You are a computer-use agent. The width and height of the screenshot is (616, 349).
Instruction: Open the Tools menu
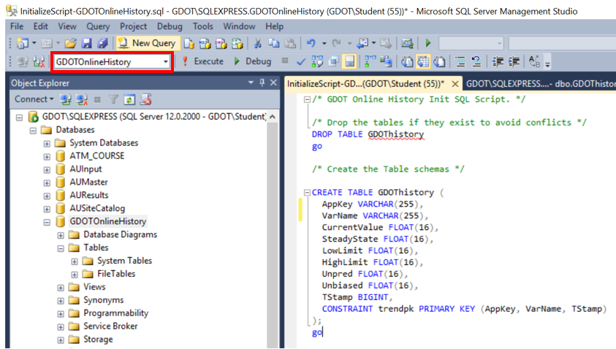(x=202, y=26)
